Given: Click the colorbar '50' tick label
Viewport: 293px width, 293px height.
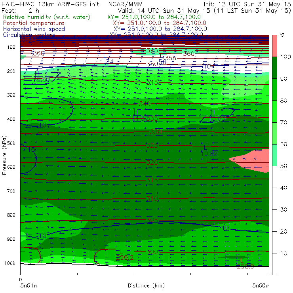Looking at the screenshot, I should (283, 166).
